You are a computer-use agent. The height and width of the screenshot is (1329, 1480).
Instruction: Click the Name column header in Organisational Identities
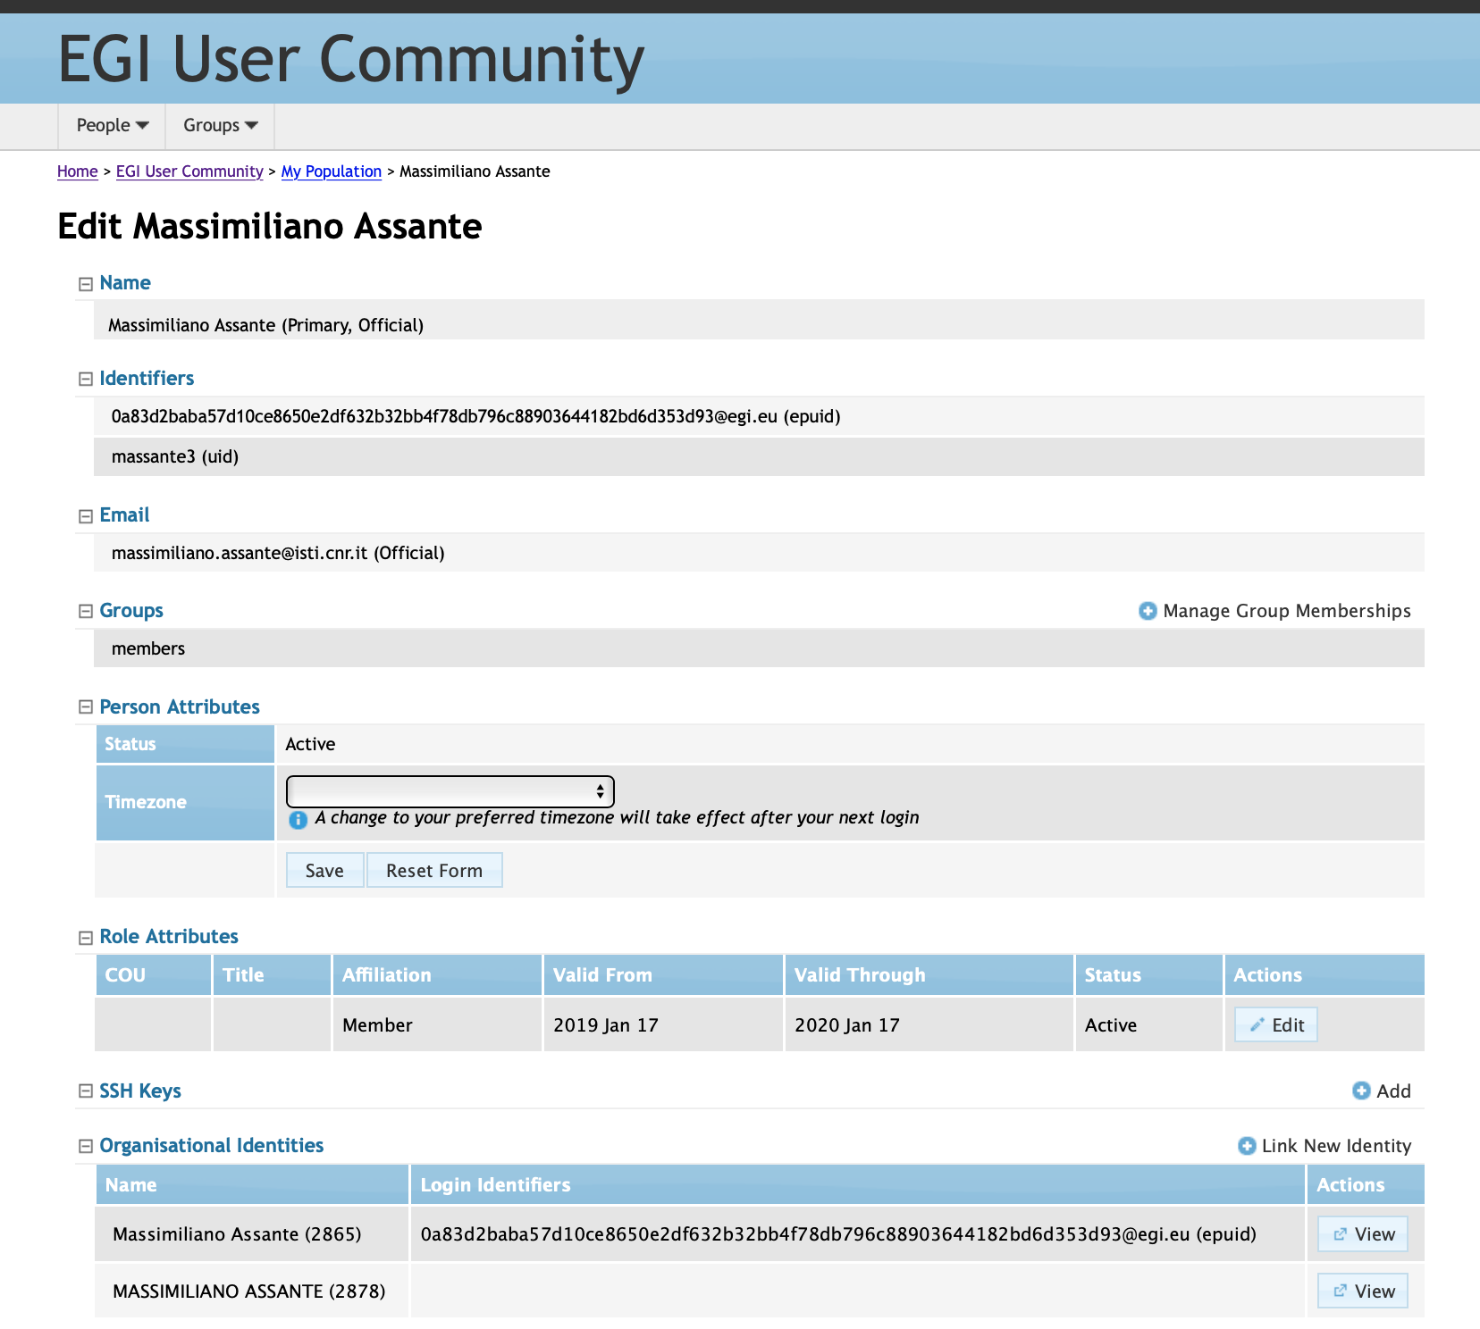click(252, 1185)
